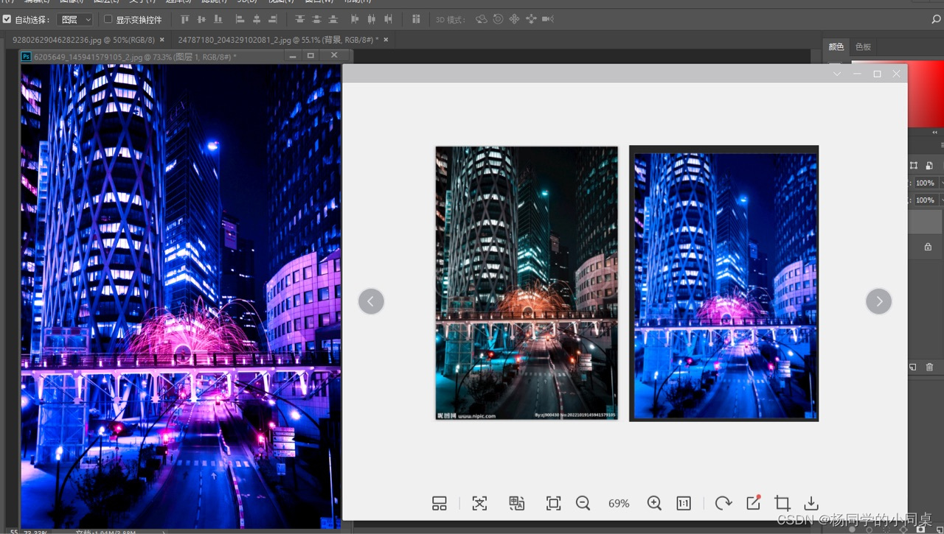Click the distribute top edges icon
944x534 pixels.
pyautogui.click(x=299, y=19)
